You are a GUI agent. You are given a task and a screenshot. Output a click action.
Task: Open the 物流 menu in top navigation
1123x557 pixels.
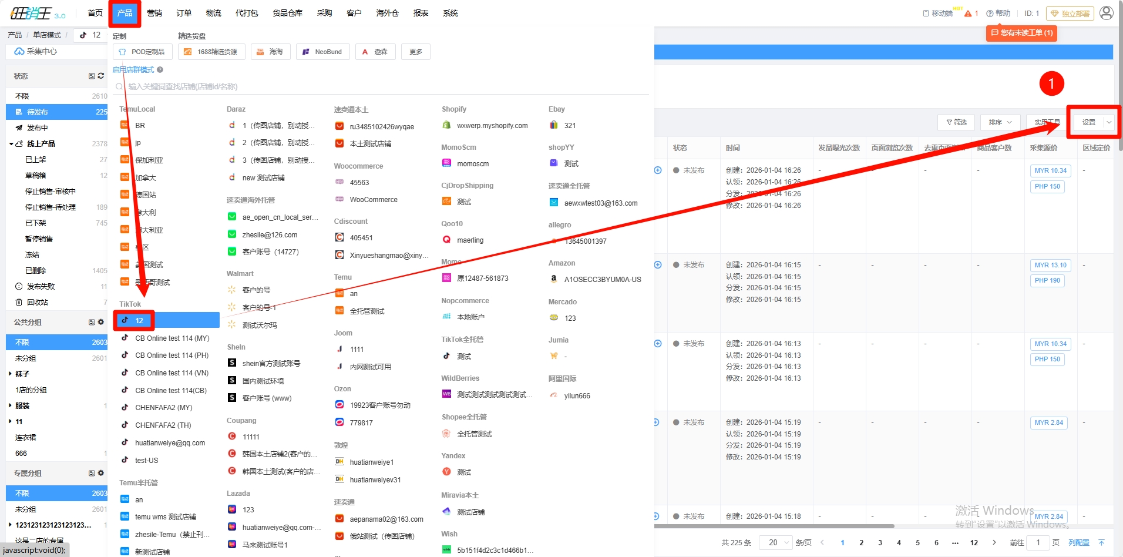tap(213, 13)
